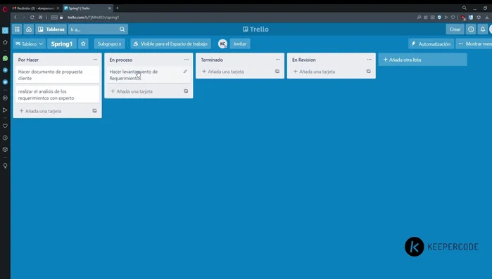Click Mostrar menú button
492x279 pixels.
click(474, 44)
